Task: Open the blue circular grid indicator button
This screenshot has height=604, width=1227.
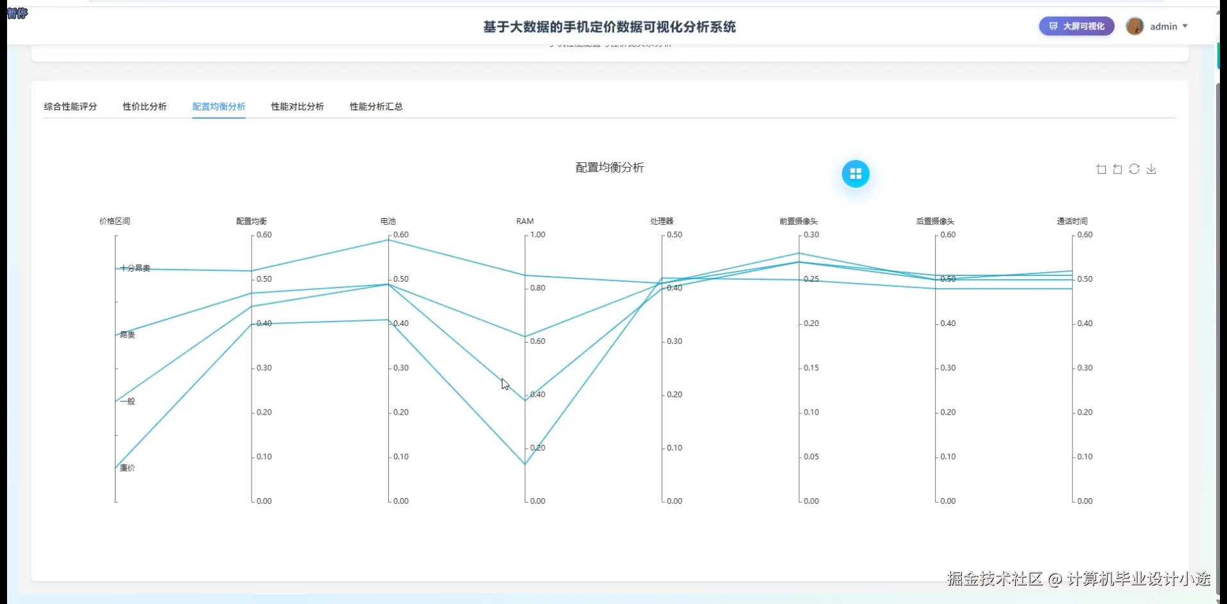Action: (x=855, y=173)
